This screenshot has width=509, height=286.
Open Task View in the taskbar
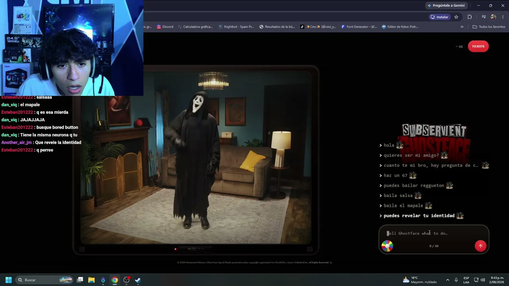tap(80, 280)
